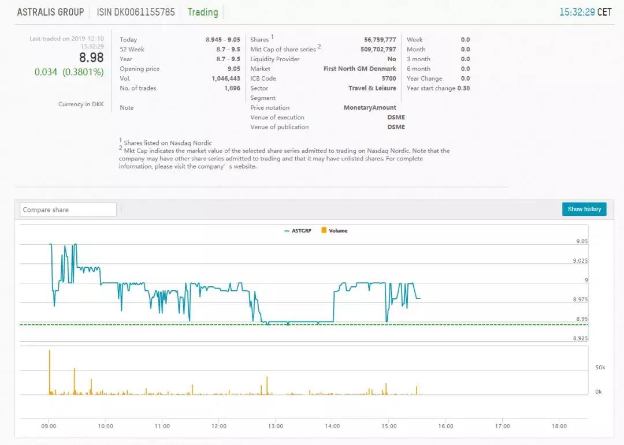Toggle the ASTGRP legend series
This screenshot has height=445, width=624.
[x=298, y=231]
